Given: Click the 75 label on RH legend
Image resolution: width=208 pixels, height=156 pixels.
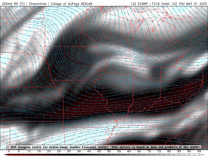Looking at the screenshot, I should 159,151.
